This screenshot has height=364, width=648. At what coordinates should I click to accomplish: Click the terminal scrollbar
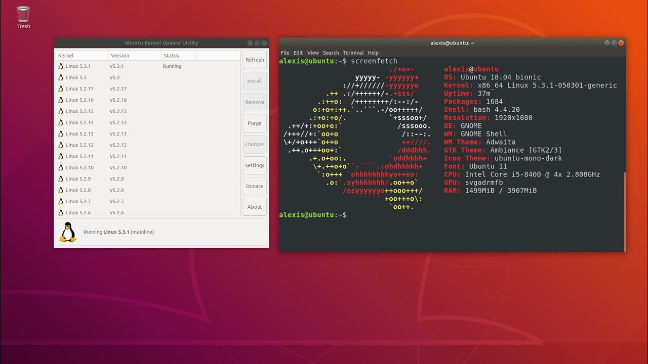pos(625,211)
